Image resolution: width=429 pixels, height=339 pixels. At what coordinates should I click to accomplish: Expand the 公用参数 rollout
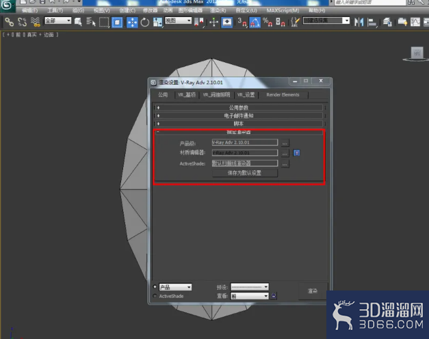click(239, 107)
